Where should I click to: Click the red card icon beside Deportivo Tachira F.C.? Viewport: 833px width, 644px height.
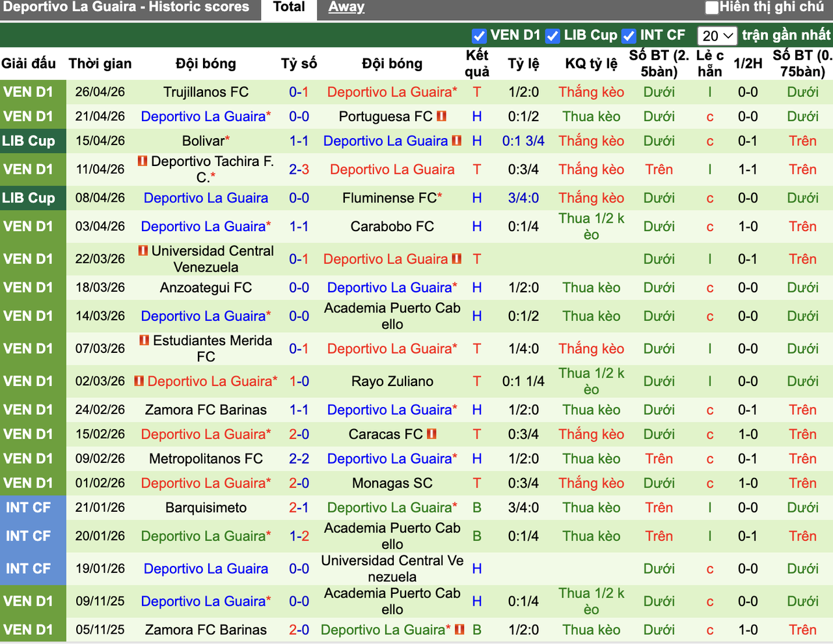[x=143, y=161]
